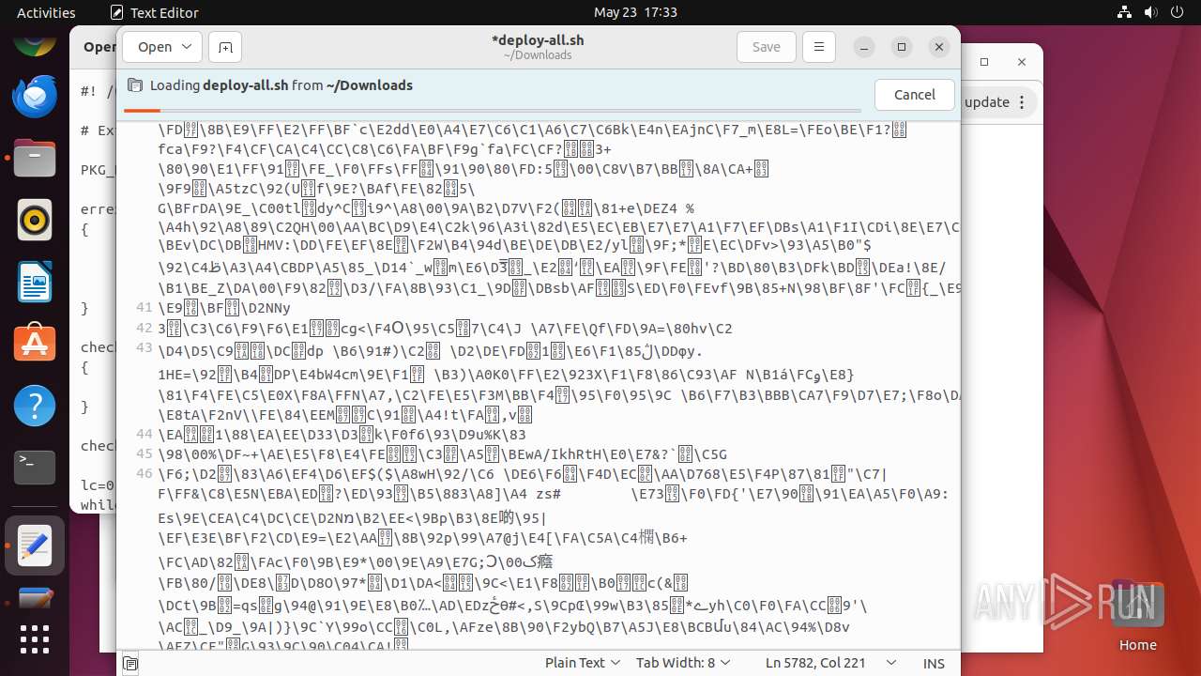The width and height of the screenshot is (1201, 676).
Task: Click line number 44 in gutter
Action: pos(144,434)
